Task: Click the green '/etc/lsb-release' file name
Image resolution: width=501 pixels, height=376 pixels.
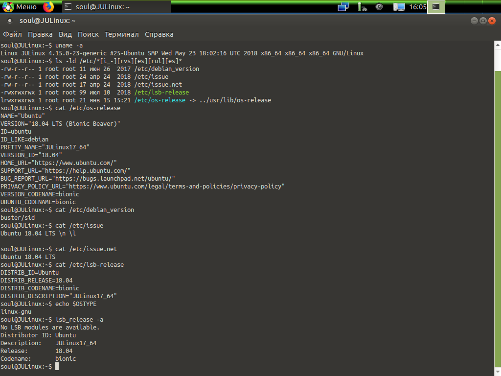Action: [161, 93]
